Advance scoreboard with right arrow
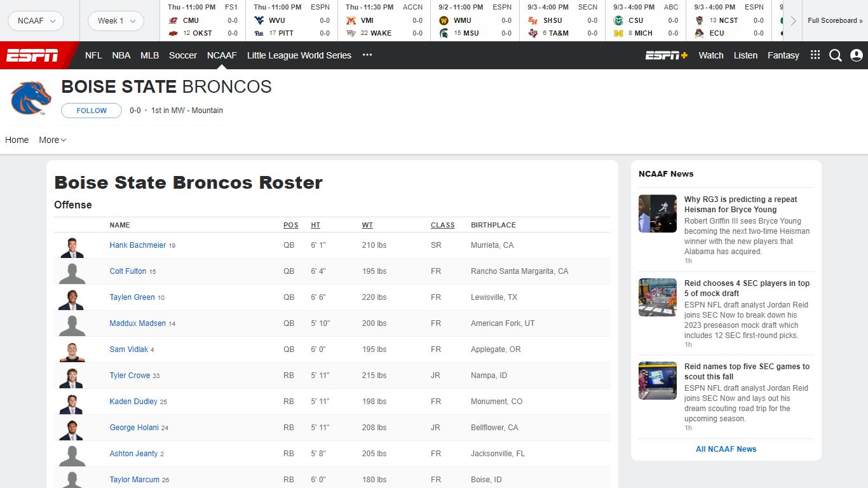Viewport: 868px width, 488px height. pyautogui.click(x=793, y=20)
